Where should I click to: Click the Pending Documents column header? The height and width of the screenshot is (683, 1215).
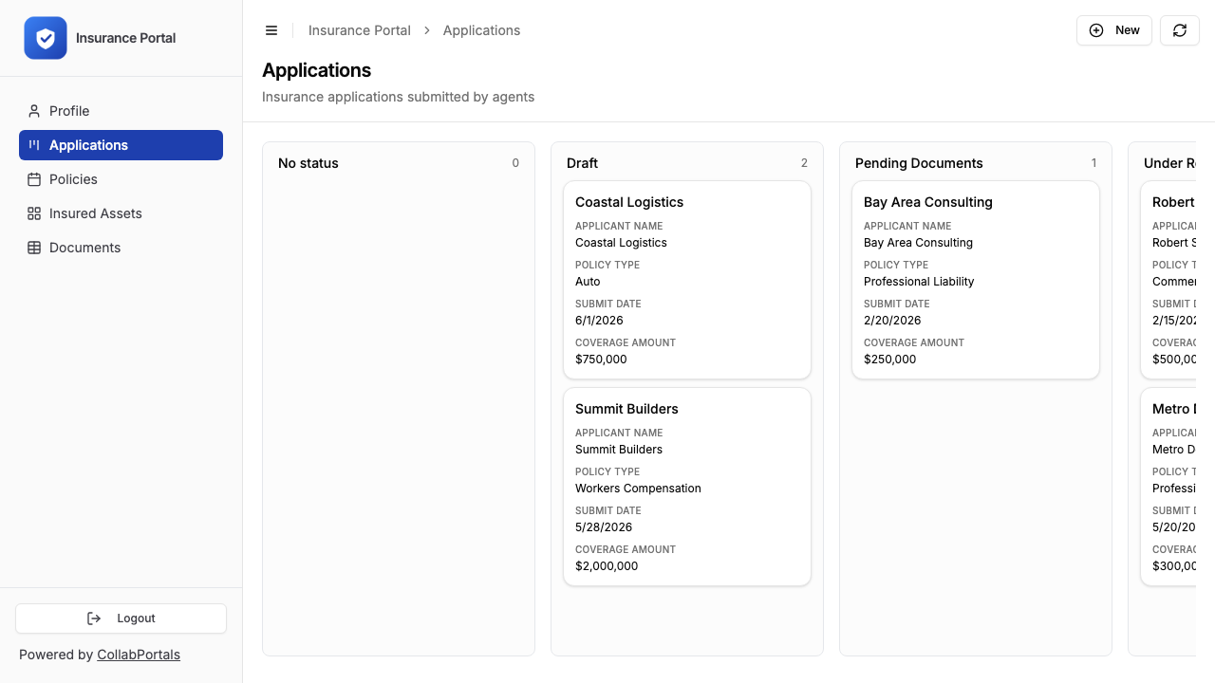pyautogui.click(x=919, y=163)
